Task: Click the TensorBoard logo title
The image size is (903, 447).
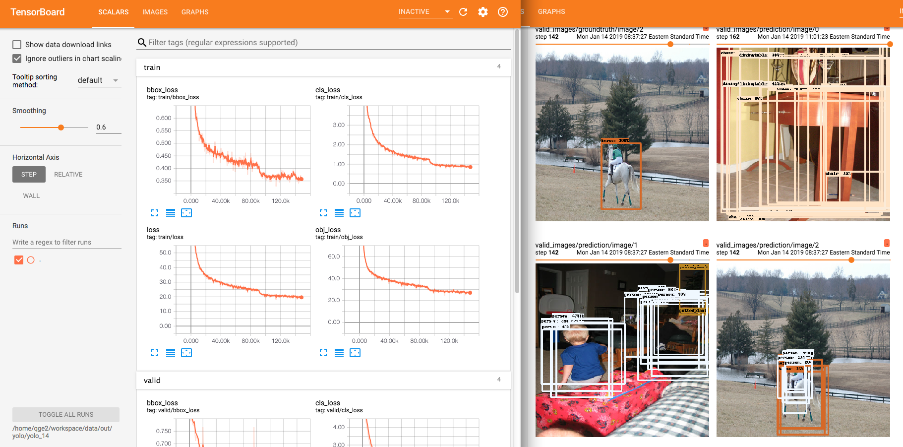Action: point(38,12)
